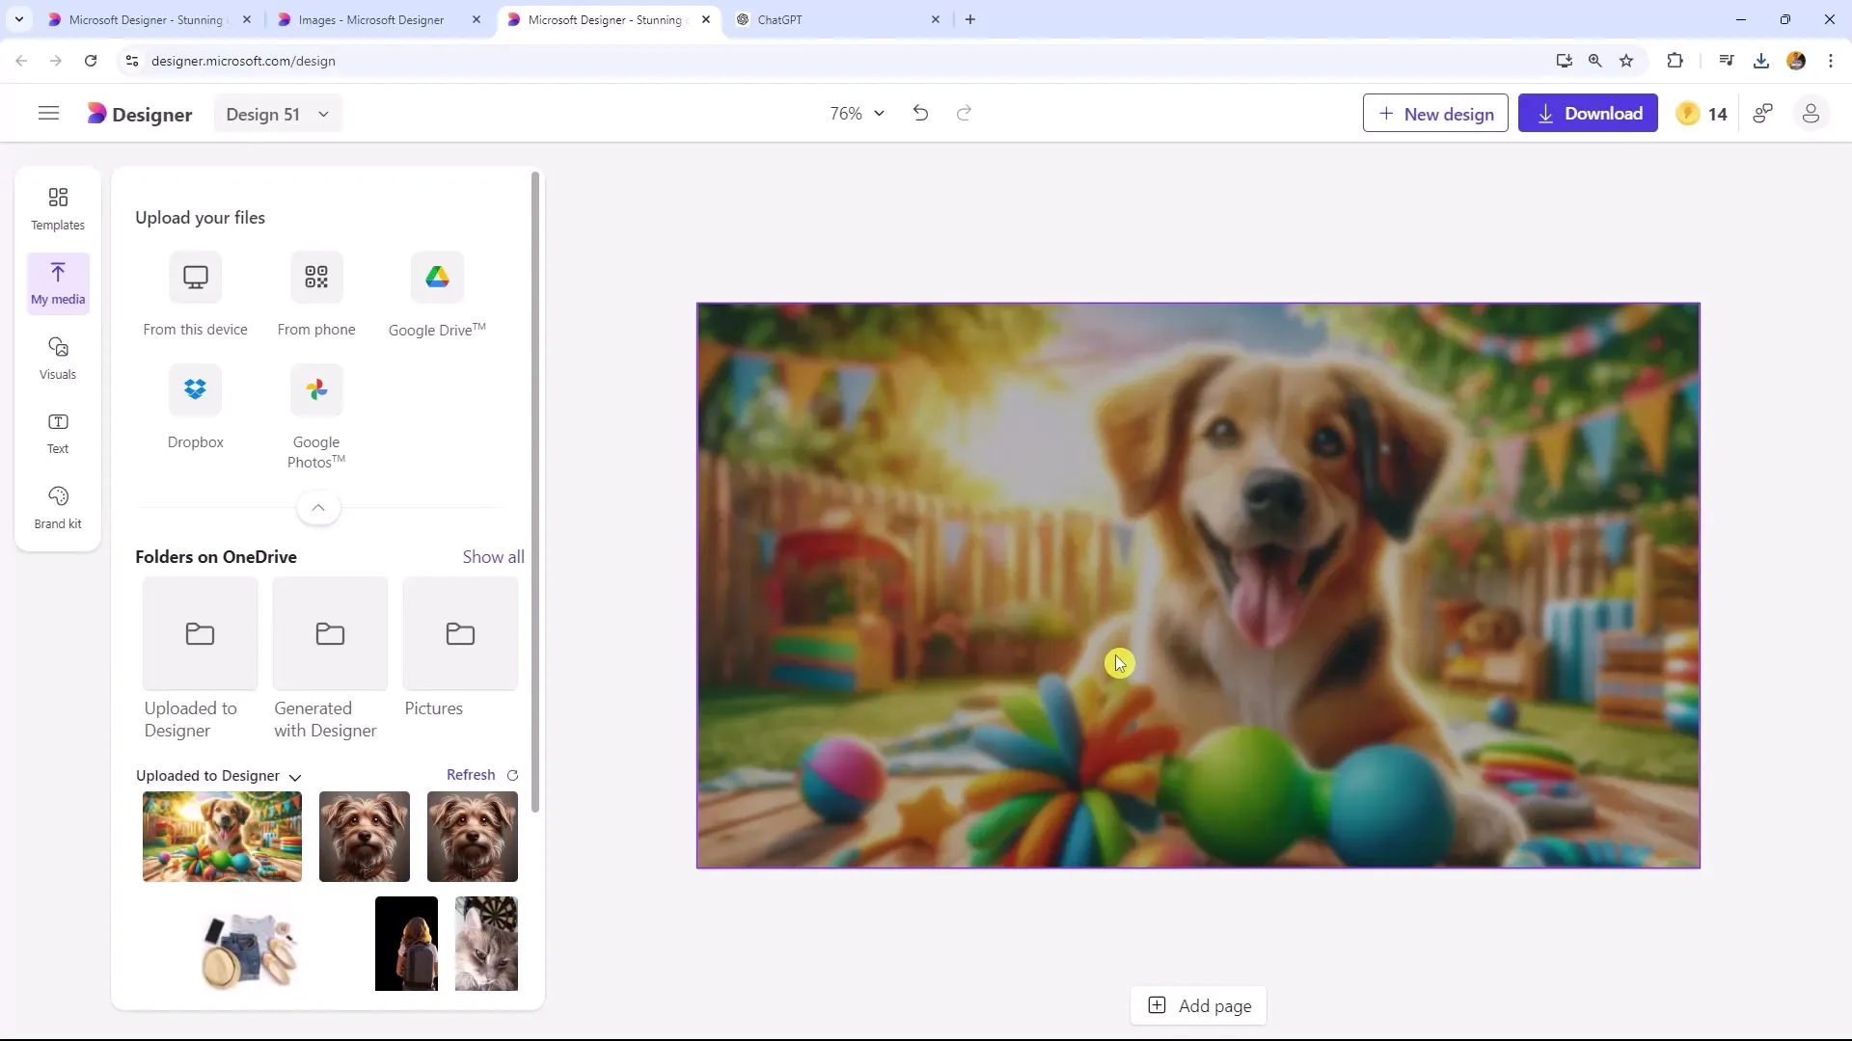Click the Yorkshire Terrier image thumbnail
Viewport: 1852px width, 1041px height.
[365, 837]
